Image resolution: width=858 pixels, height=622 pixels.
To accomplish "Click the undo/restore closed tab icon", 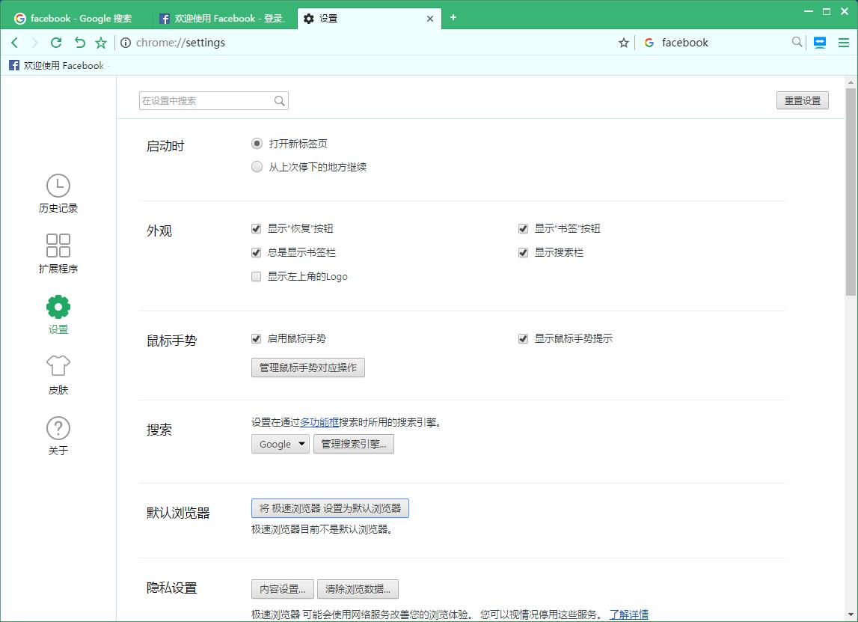I will (80, 43).
